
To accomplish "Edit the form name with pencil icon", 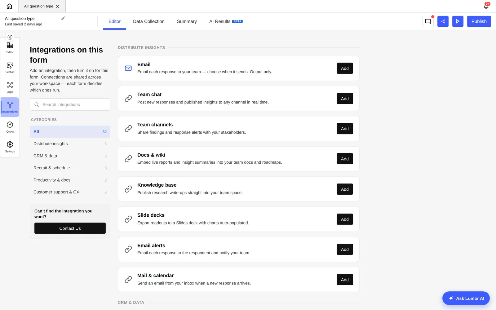I will (63, 18).
